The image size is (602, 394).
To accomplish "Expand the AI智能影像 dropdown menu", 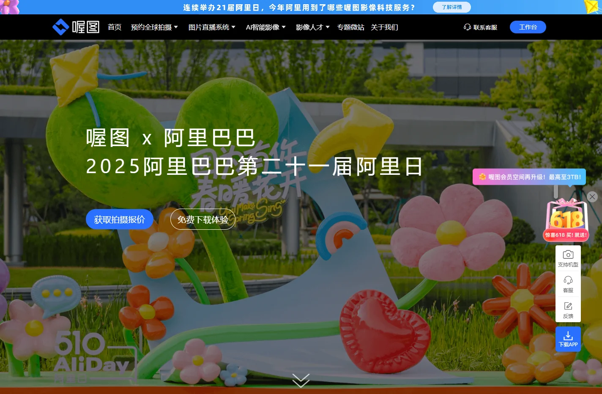I will click(x=266, y=27).
